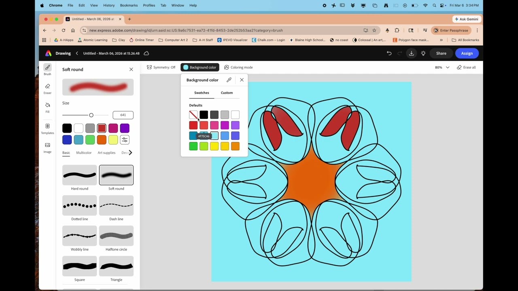The height and width of the screenshot is (291, 518).
Task: Click the cloud sync status icon
Action: pyautogui.click(x=146, y=53)
